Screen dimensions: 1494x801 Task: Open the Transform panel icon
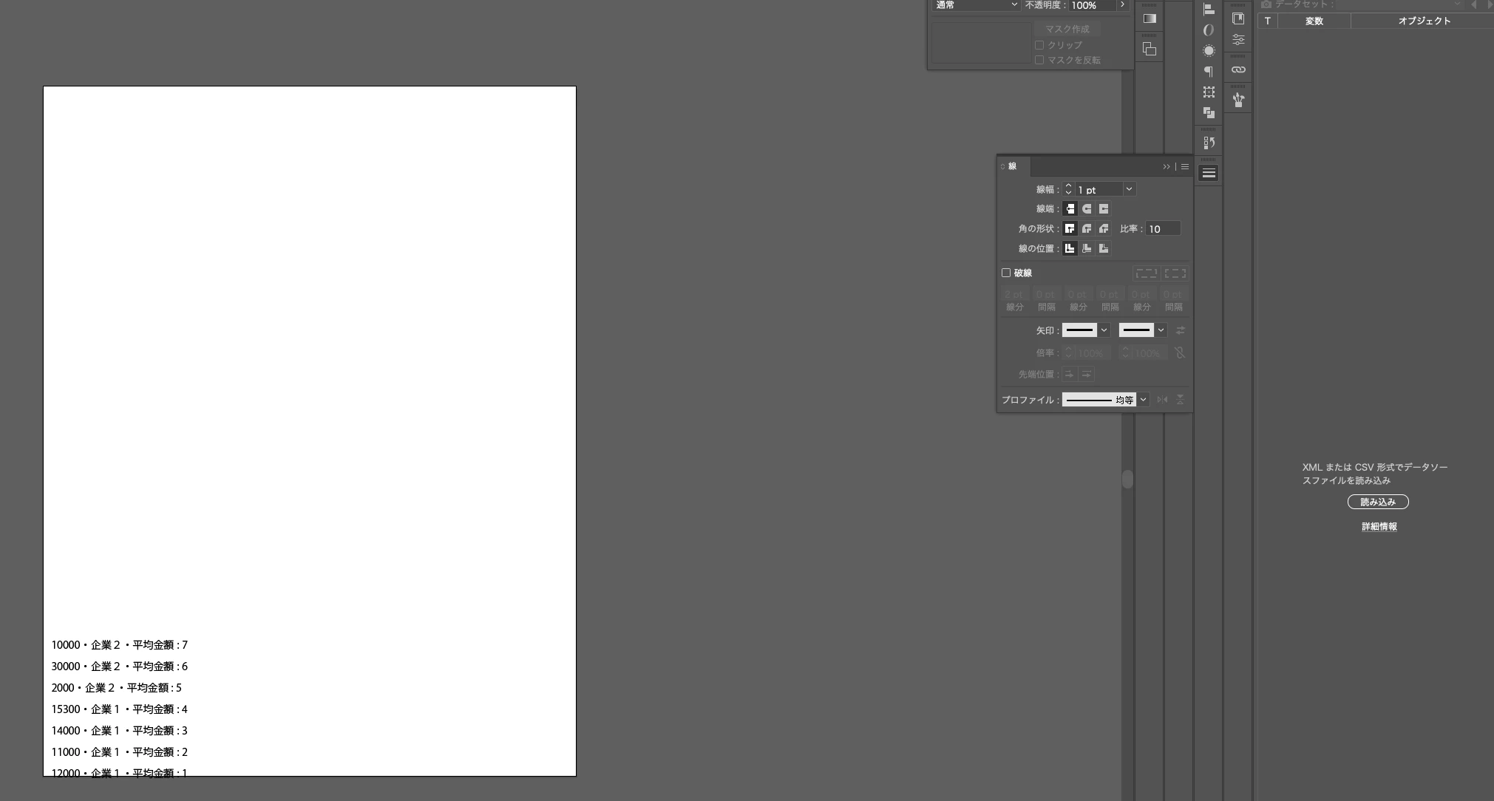1209,92
